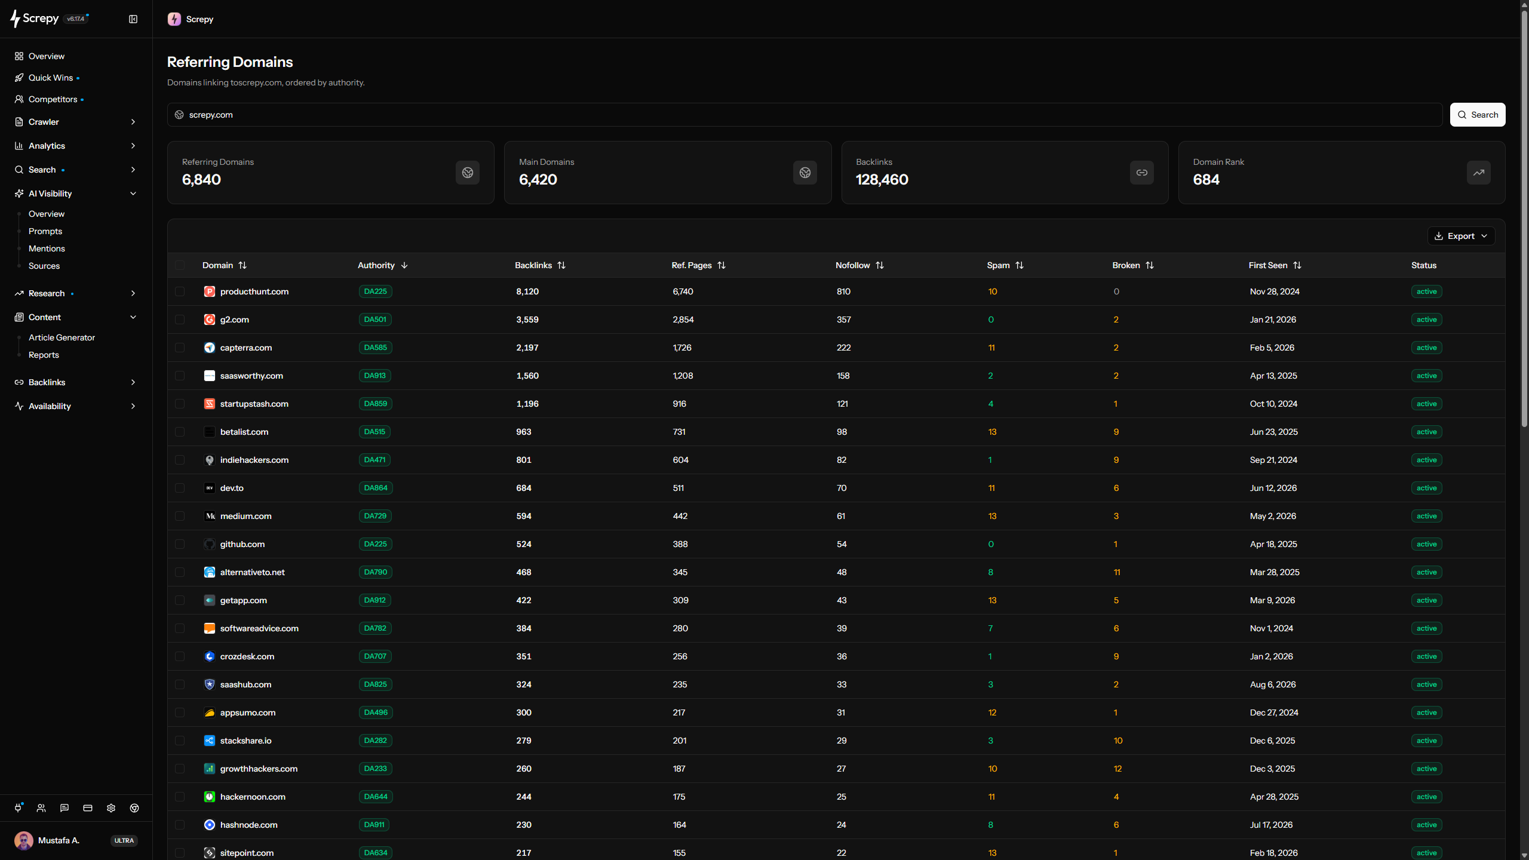This screenshot has width=1529, height=860.
Task: Click the trend icon in Domain Rank card
Action: pos(1479,173)
